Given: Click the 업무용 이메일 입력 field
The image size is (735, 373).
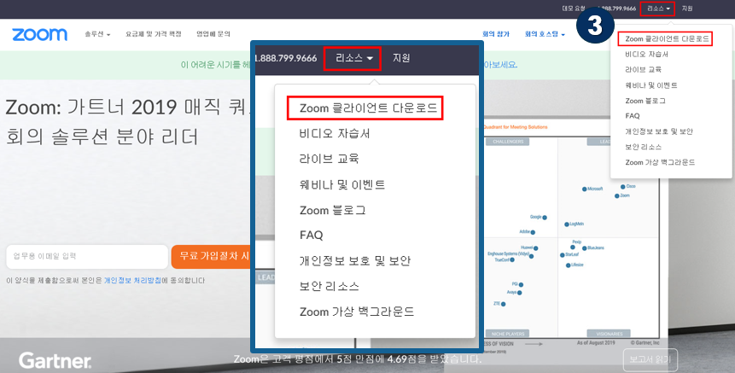Looking at the screenshot, I should click(x=87, y=256).
